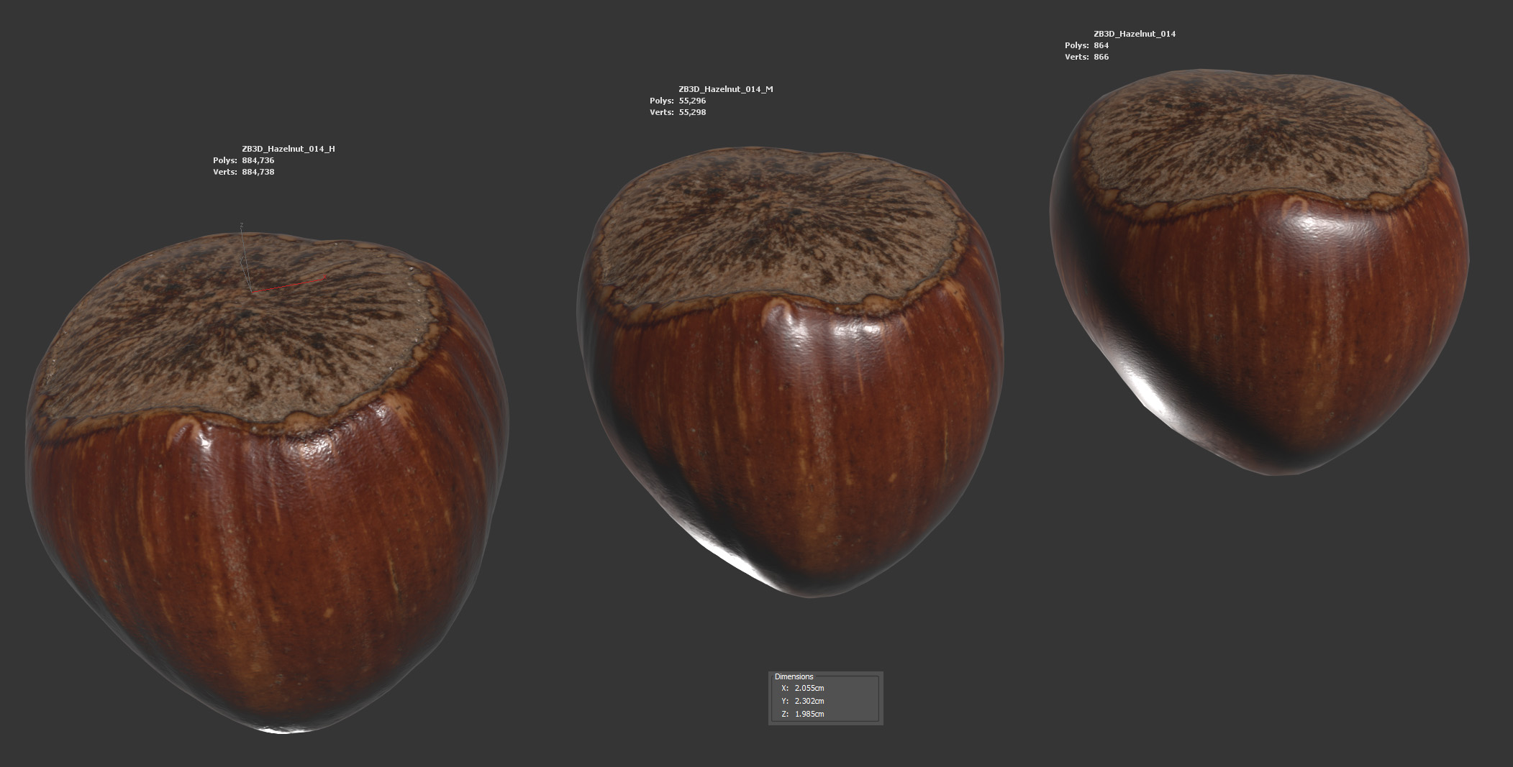Image resolution: width=1513 pixels, height=767 pixels.
Task: Click the ZB3D_Hazelnut_014_H name label
Action: click(x=288, y=149)
